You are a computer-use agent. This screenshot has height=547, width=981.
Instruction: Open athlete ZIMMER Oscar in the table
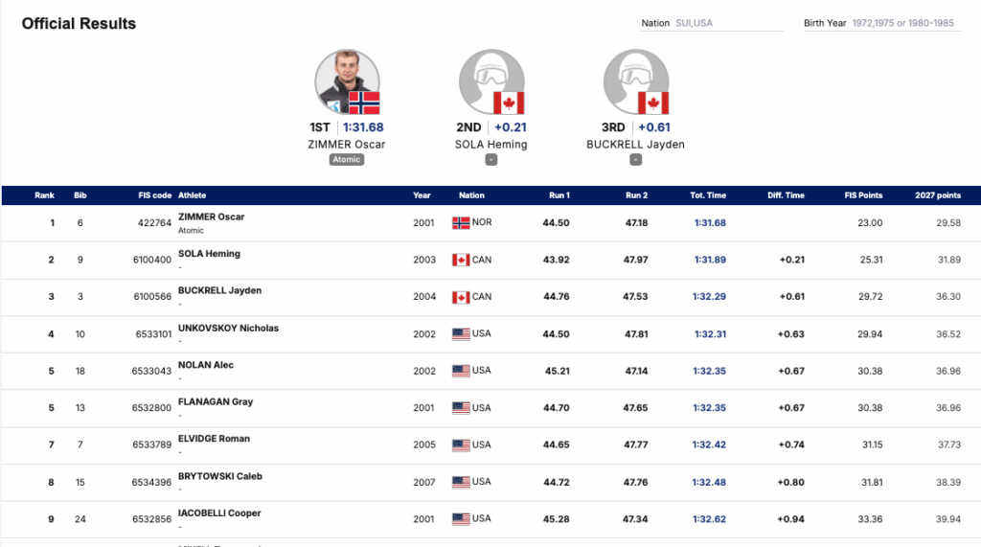212,217
